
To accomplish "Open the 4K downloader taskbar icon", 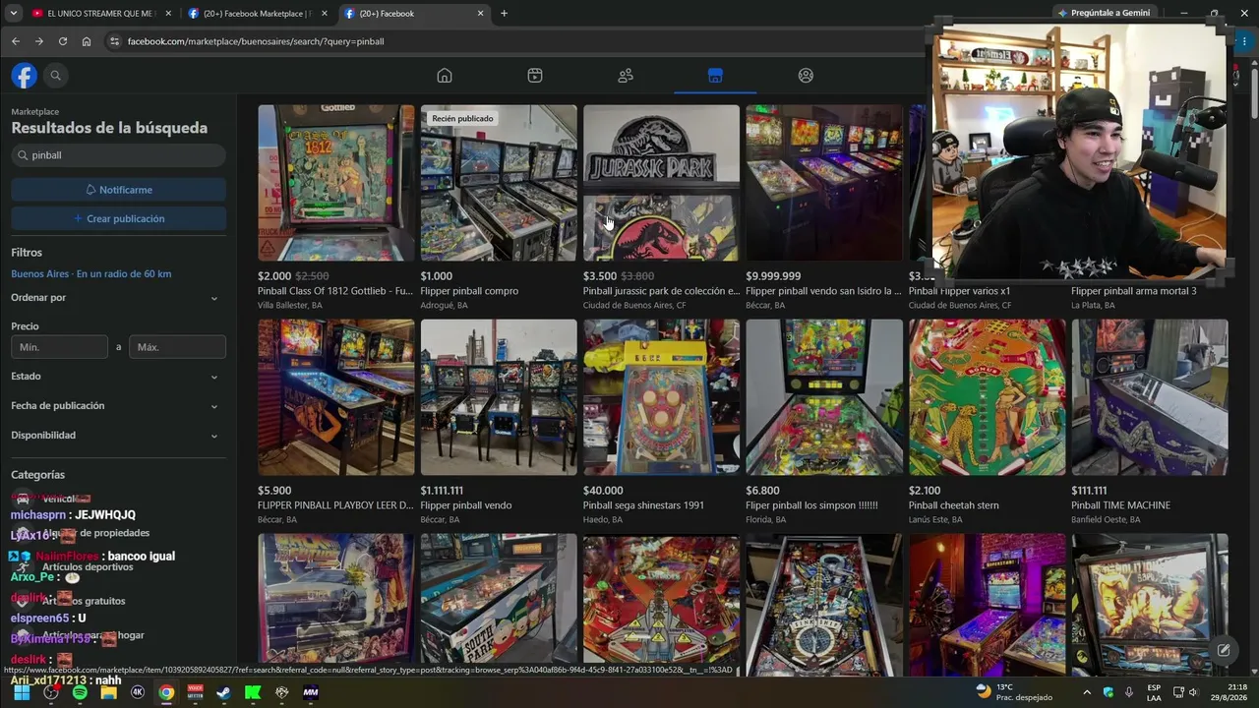I will point(138,692).
